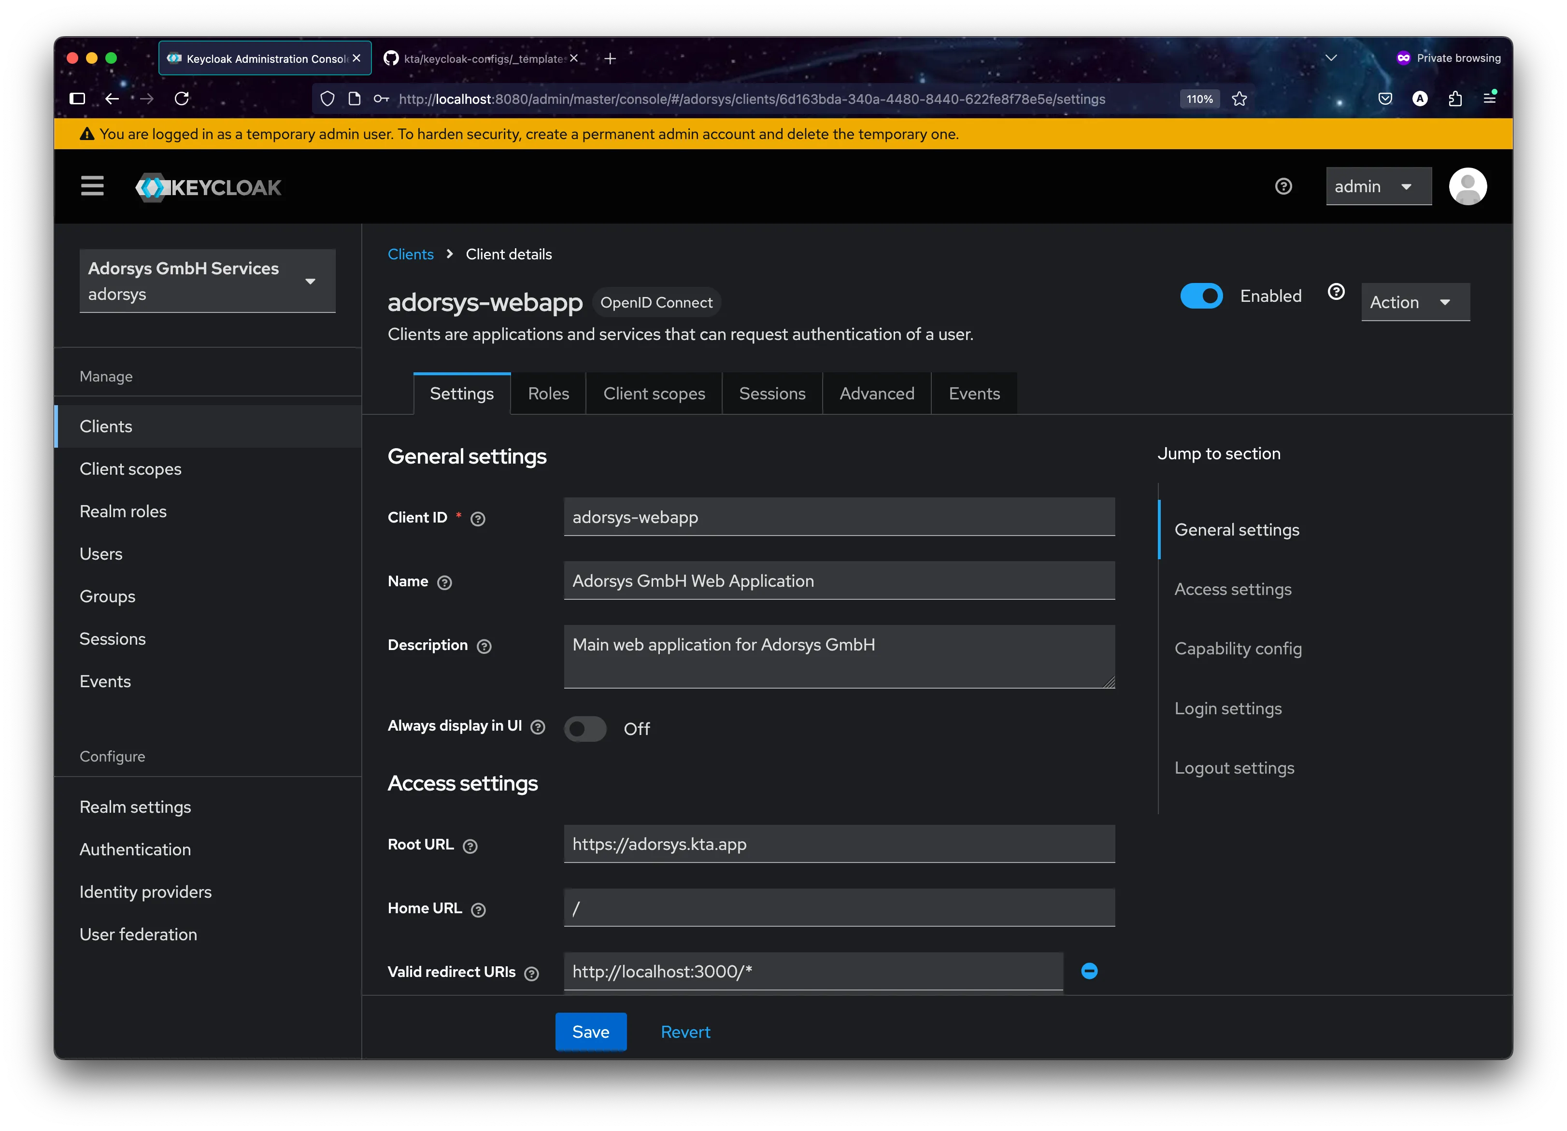1567x1131 pixels.
Task: Click the user avatar icon
Action: pyautogui.click(x=1468, y=186)
